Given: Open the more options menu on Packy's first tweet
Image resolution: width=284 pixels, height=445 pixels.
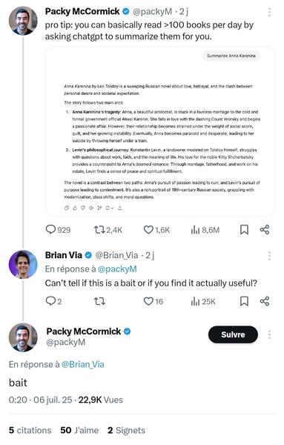Looking at the screenshot, I should coord(269,12).
